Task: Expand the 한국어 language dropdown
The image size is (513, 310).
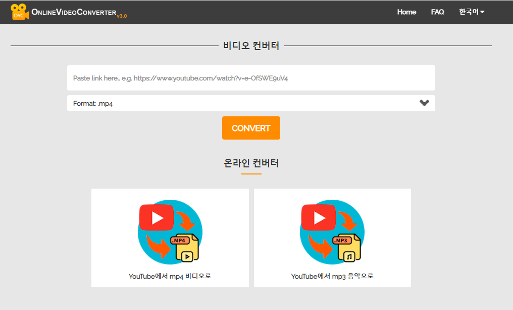Action: pyautogui.click(x=472, y=12)
